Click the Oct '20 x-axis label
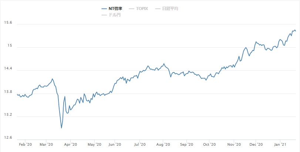This screenshot has height=152, width=300. point(209,145)
